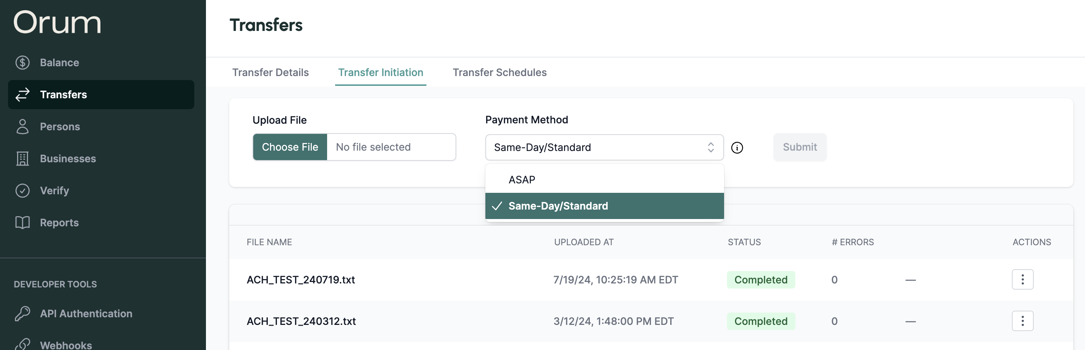Click the Webhooks link icon
Image resolution: width=1085 pixels, height=350 pixels.
(x=22, y=345)
